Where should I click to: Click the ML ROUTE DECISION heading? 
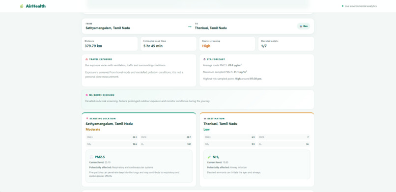click(102, 95)
